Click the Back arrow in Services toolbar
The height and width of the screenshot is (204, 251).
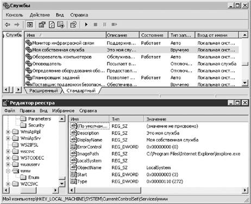click(8, 24)
